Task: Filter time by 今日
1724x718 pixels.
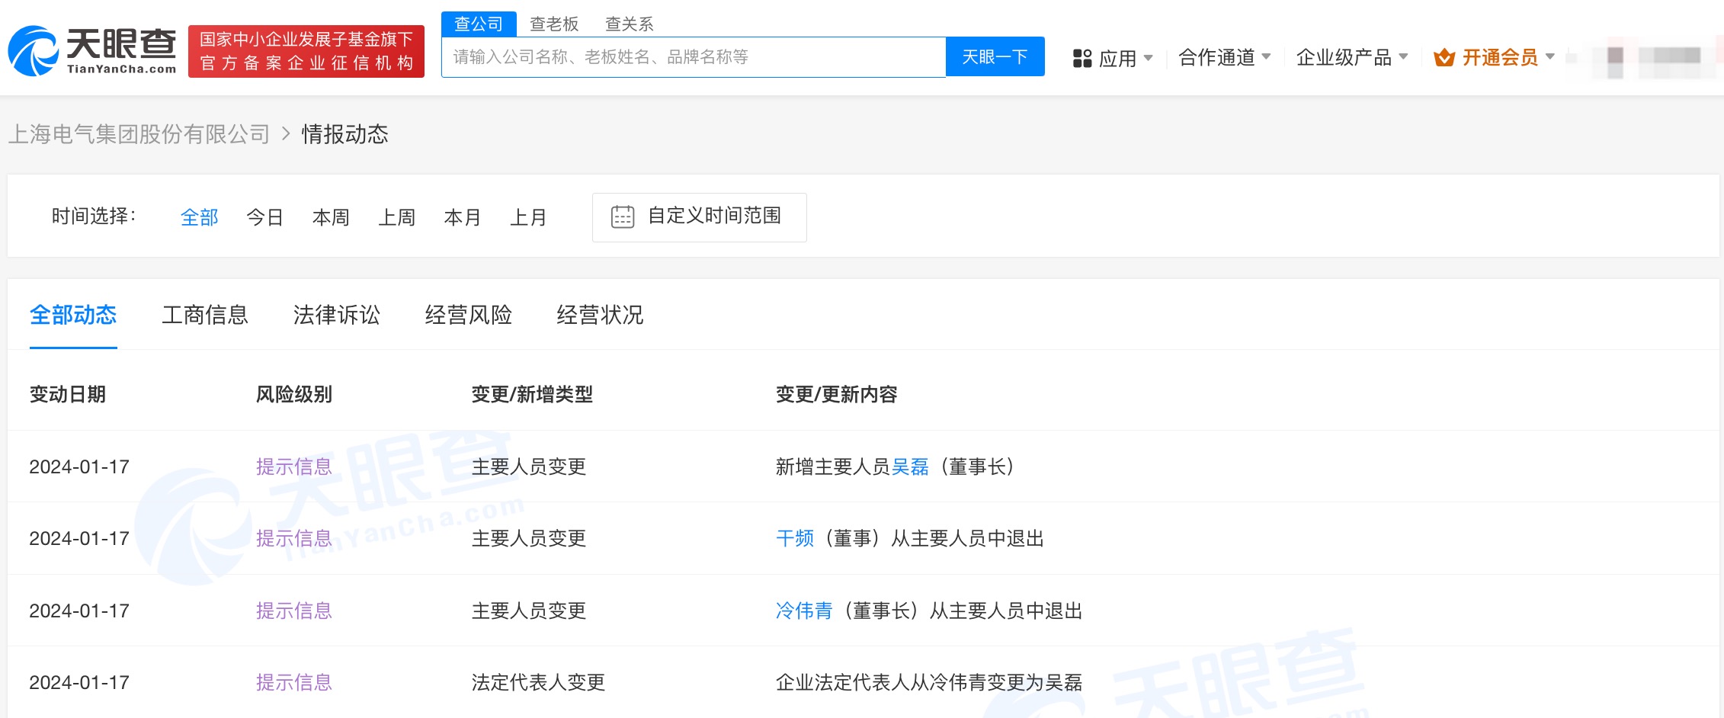Action: click(x=265, y=218)
